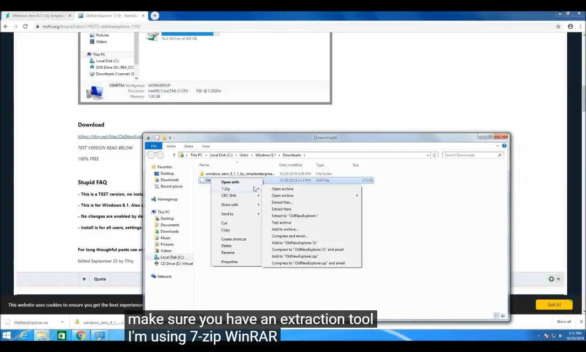Choose Add to "OldNewExplorer.zip"

point(295,256)
